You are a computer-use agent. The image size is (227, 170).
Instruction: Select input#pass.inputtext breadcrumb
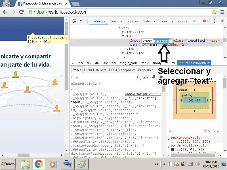[x=194, y=63]
